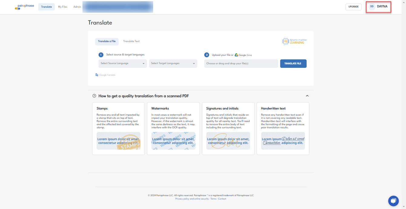Collapse the scanned PDF tips section

pyautogui.click(x=307, y=96)
